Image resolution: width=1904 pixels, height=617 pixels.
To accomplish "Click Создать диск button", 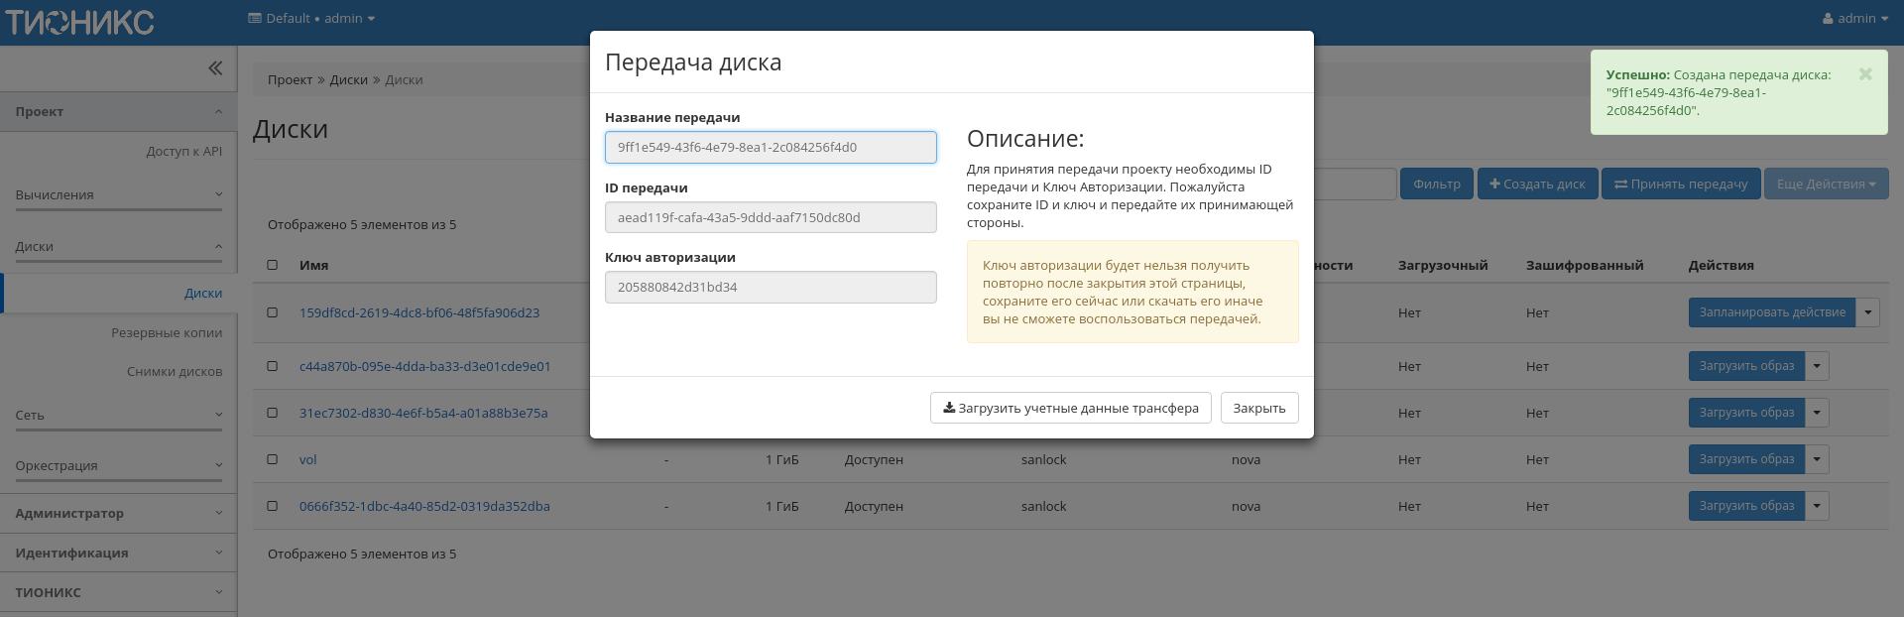I will pyautogui.click(x=1537, y=184).
